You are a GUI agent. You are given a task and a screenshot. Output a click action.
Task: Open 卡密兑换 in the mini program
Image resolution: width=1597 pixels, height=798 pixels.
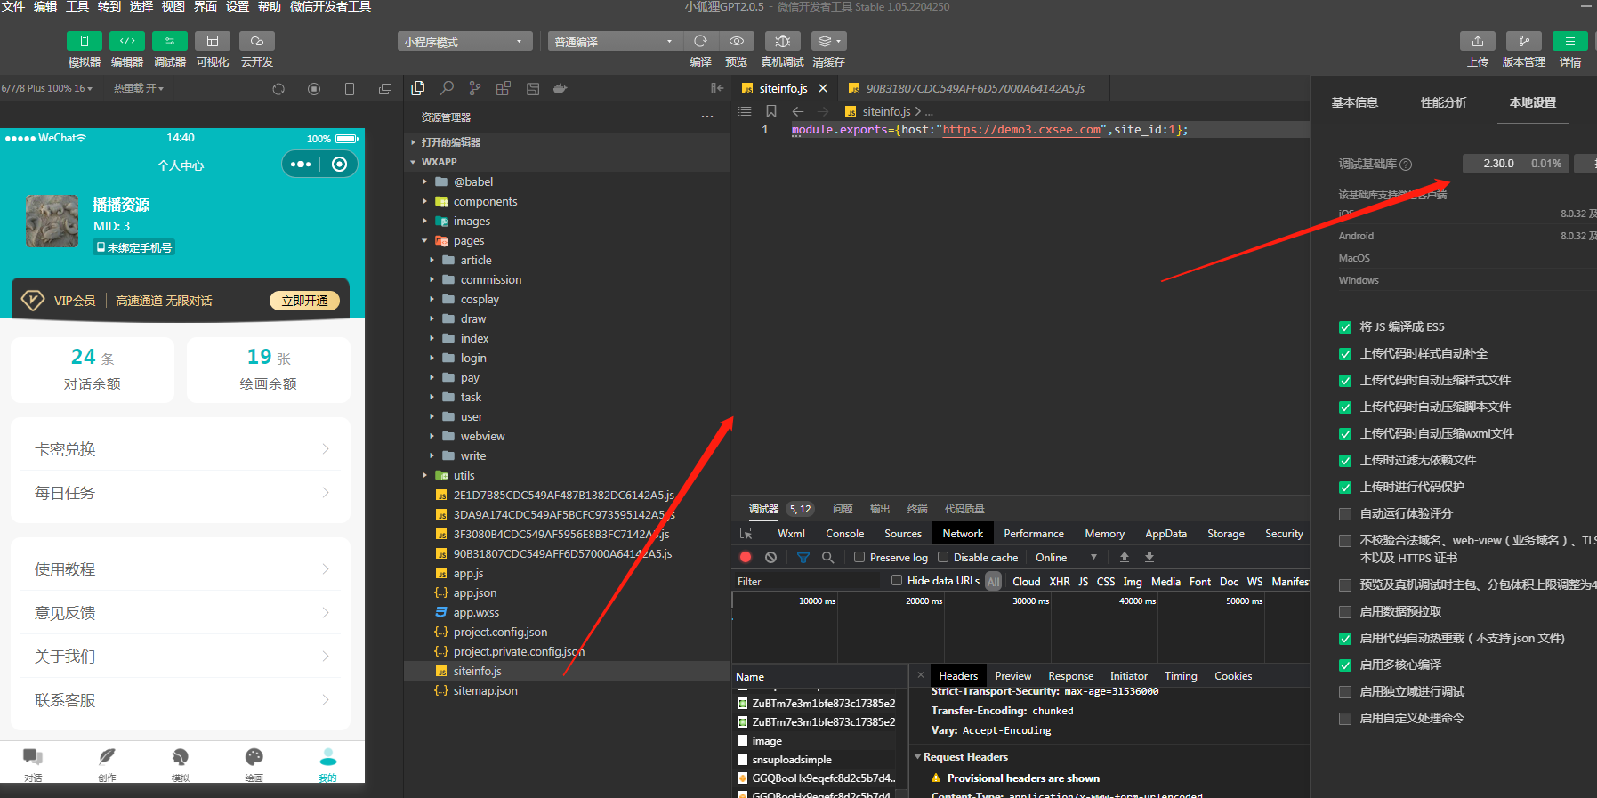tap(181, 449)
